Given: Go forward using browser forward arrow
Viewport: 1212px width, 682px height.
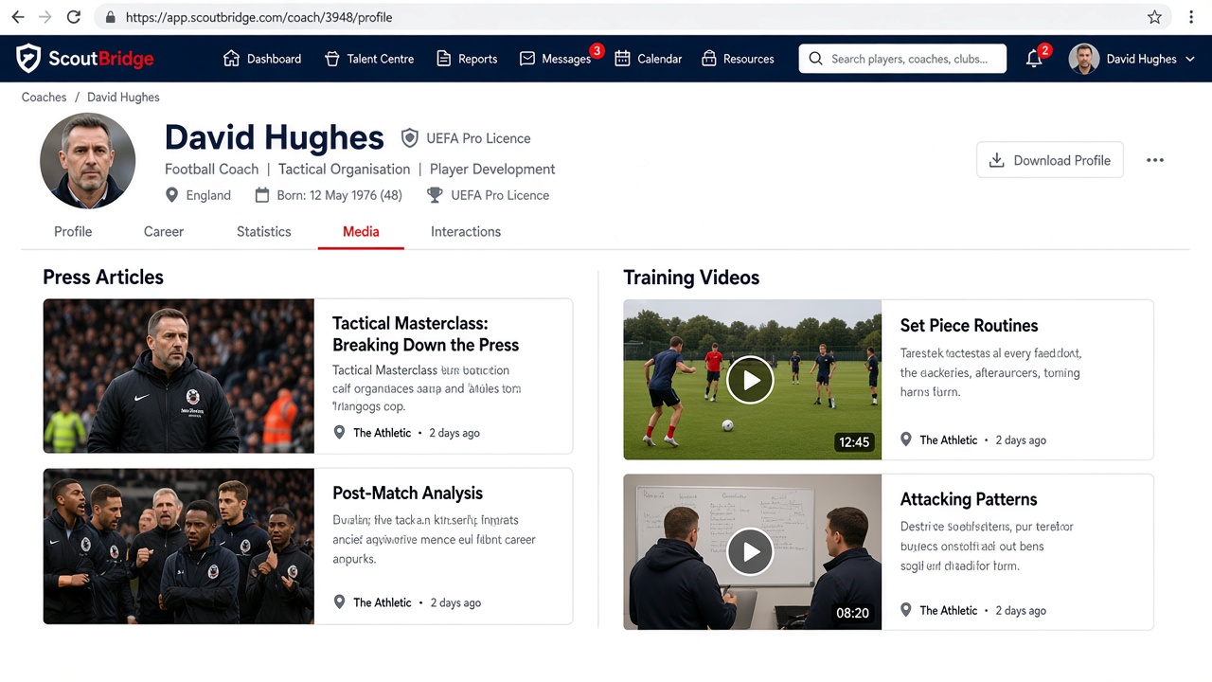Looking at the screenshot, I should [45, 17].
